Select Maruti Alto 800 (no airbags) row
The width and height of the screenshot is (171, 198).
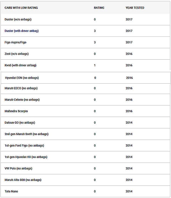pyautogui.click(x=85, y=180)
